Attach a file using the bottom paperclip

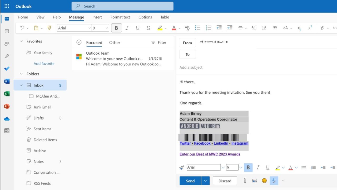click(x=245, y=181)
